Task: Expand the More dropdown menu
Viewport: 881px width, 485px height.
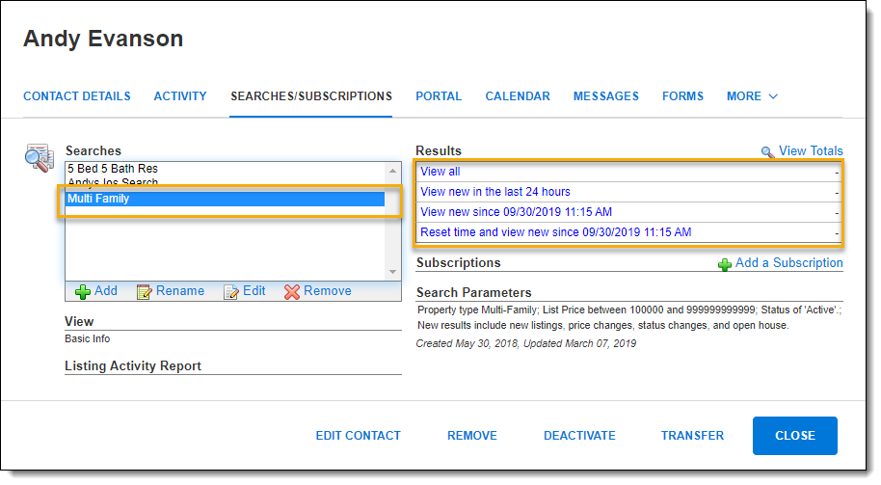Action: point(752,96)
